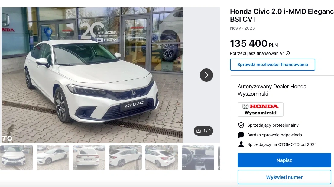Select the partially visible last thumbnail
The height and width of the screenshot is (187, 334).
coord(219,157)
